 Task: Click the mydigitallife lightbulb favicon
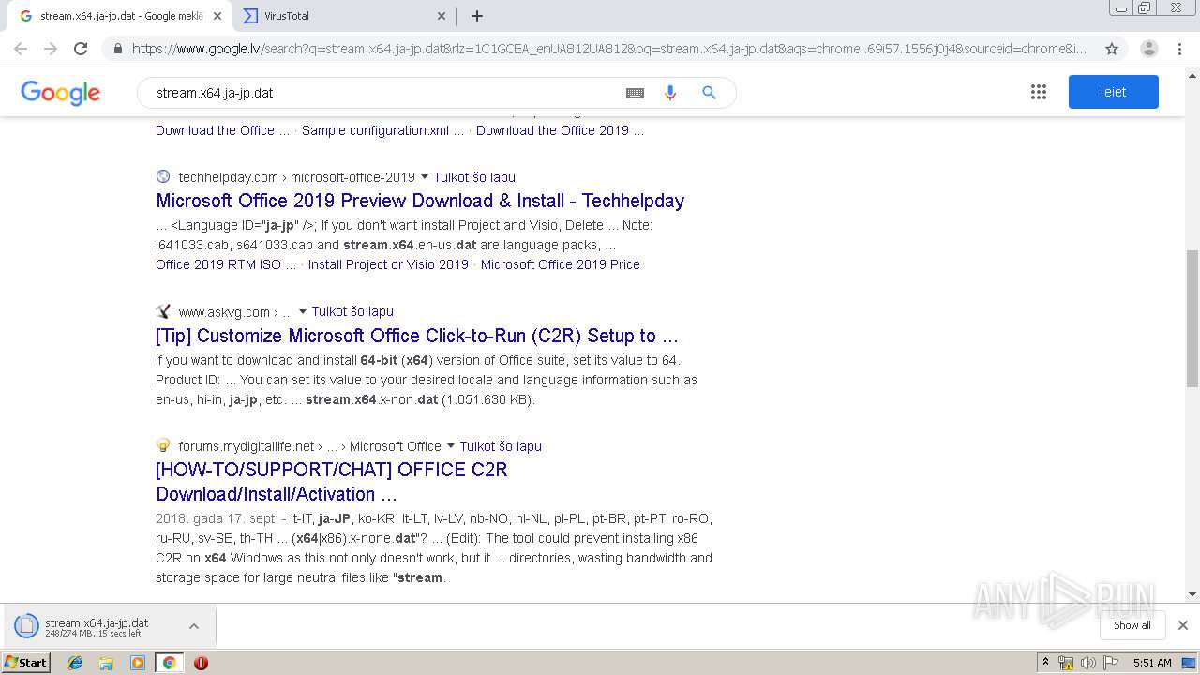pyautogui.click(x=163, y=445)
